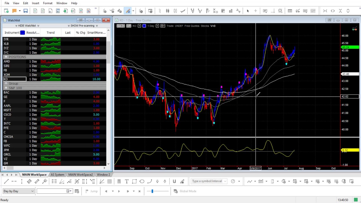Image resolution: width=361 pixels, height=203 pixels.
Task: Click the line chart type icon
Action: (183, 11)
